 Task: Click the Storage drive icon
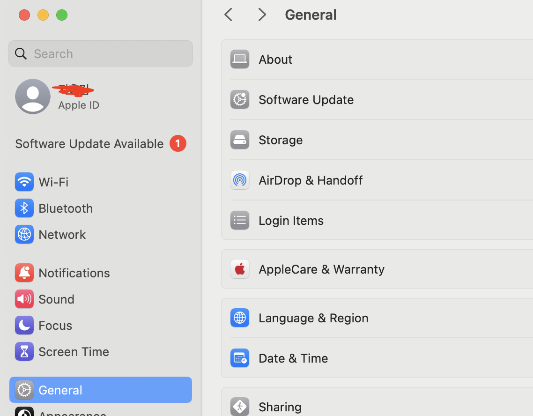239,140
